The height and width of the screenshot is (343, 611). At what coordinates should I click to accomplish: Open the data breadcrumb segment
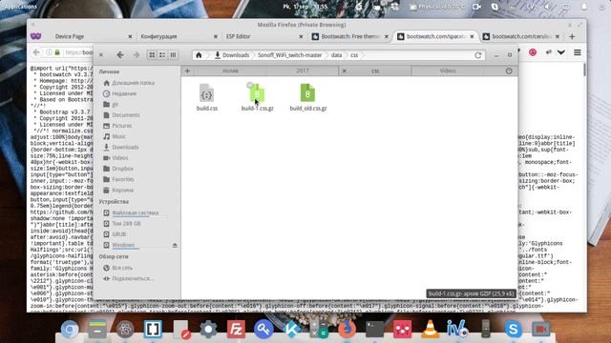336,55
